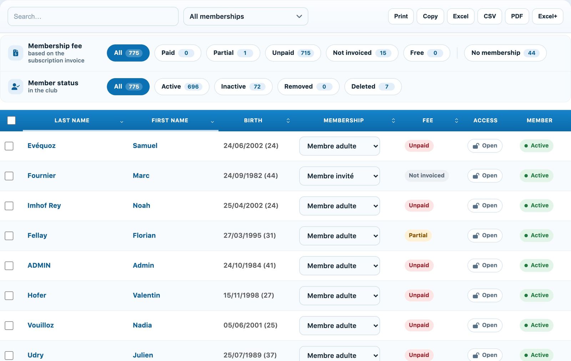Viewport: 571px width, 361px height.
Task: Click Open access badge for Fournier
Action: 485,176
